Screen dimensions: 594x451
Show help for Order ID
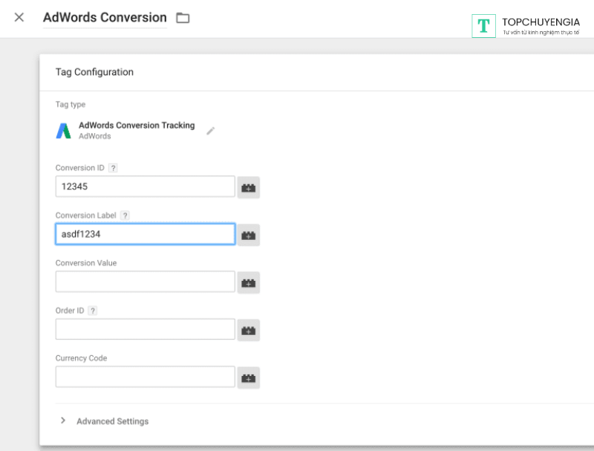coord(92,311)
